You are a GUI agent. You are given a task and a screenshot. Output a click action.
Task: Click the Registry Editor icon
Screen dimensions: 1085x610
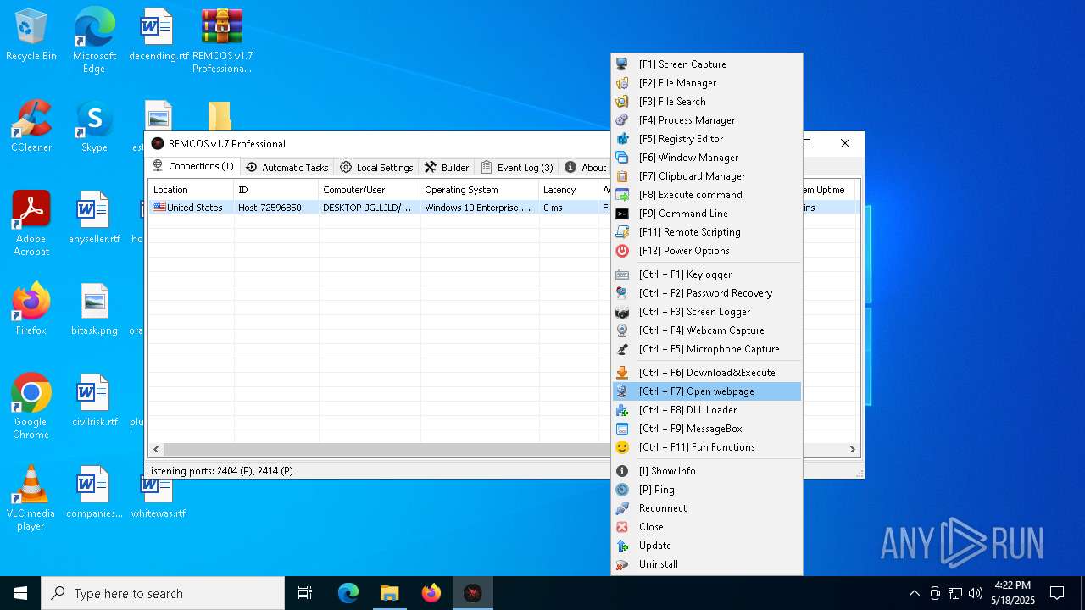coord(622,139)
